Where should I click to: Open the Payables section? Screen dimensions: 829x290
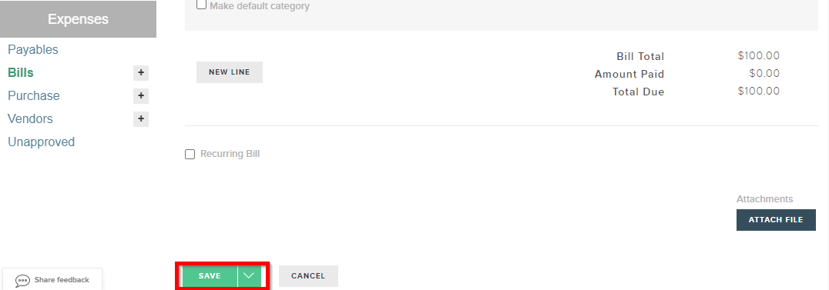[x=33, y=50]
